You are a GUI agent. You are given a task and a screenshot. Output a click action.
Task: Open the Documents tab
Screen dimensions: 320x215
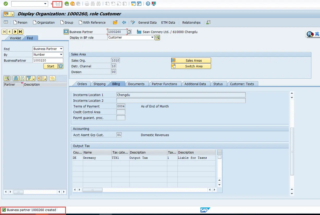136,84
